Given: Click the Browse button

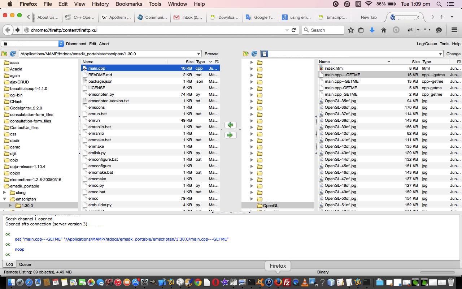Looking at the screenshot, I should click(212, 54).
